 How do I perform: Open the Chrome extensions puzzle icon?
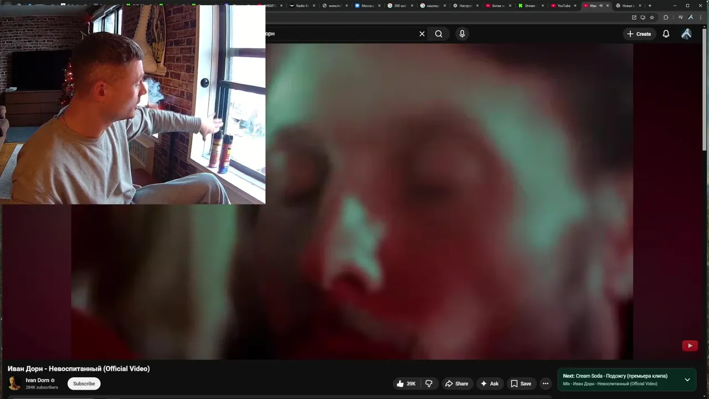click(666, 17)
